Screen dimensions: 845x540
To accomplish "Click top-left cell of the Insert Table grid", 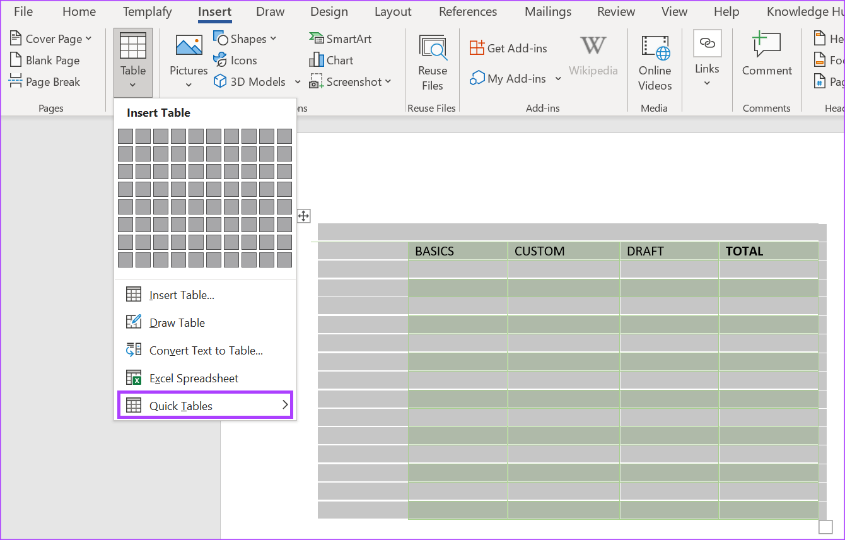I will 125,136.
